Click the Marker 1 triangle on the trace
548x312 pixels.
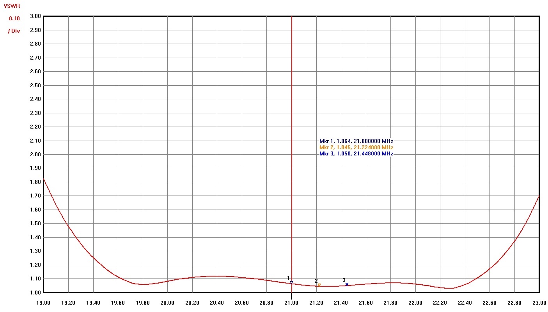coord(291,282)
